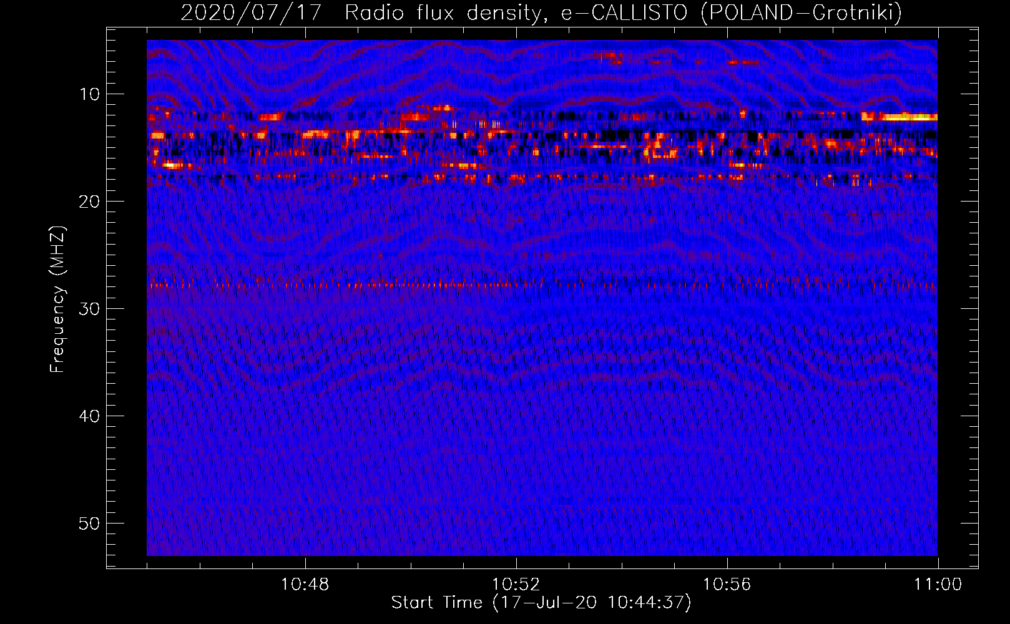This screenshot has height=624, width=1010.
Task: Click the frequency tick label '30'
Action: pyautogui.click(x=90, y=309)
